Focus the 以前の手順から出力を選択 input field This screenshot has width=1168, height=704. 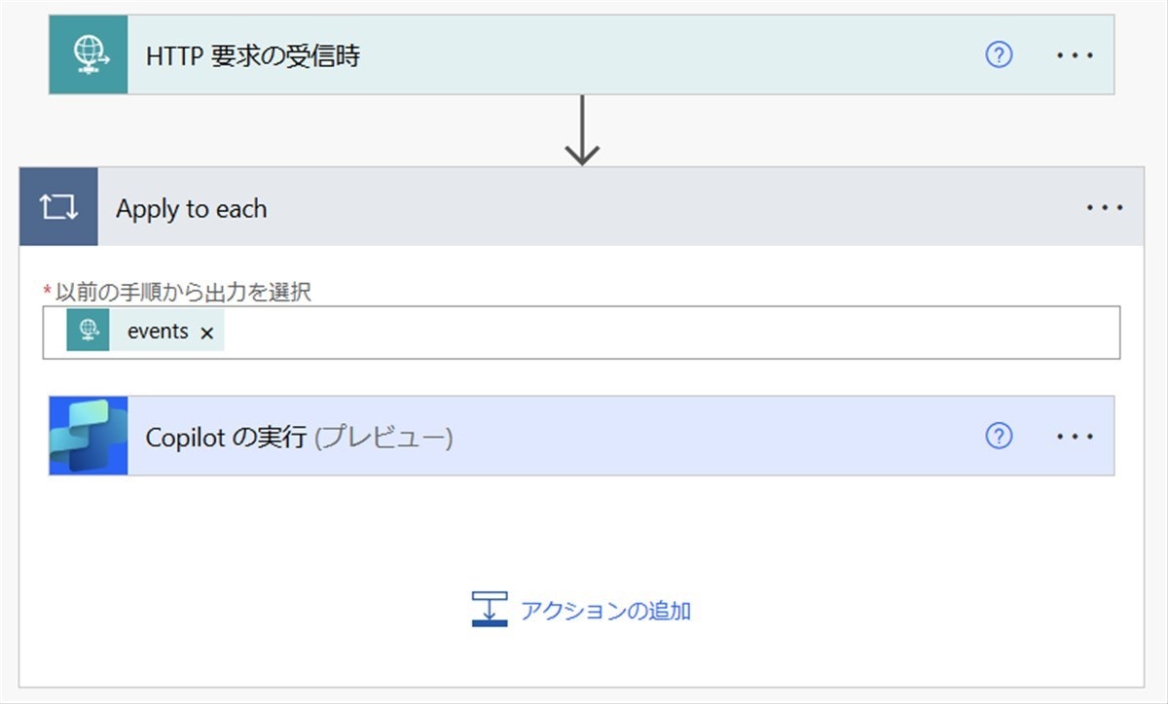581,333
